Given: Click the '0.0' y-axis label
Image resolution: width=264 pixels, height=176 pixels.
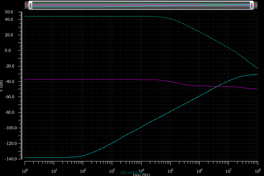Looking at the screenshot, I should pos(8,50).
